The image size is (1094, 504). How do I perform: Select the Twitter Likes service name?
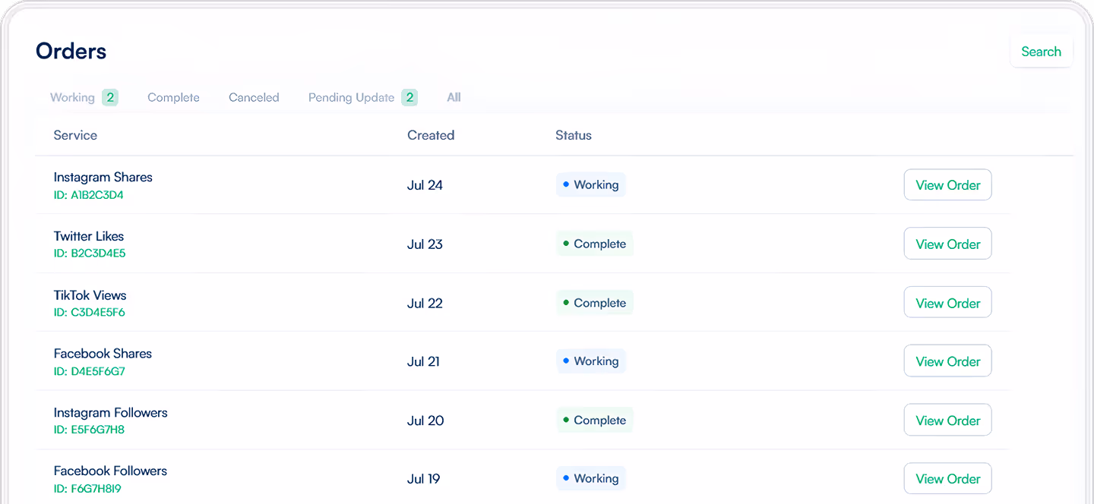[x=89, y=236]
